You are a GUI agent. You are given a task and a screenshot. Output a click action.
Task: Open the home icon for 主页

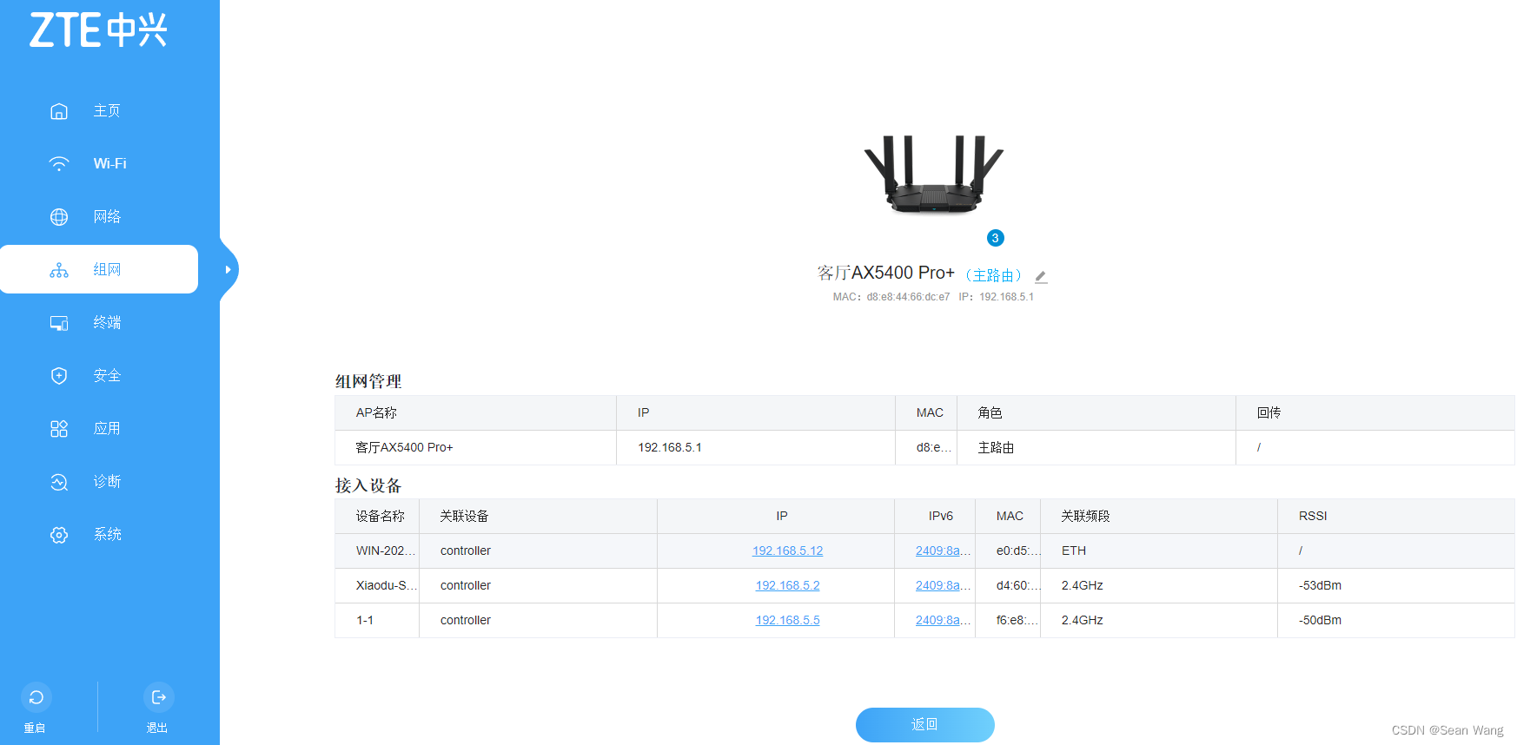[59, 111]
